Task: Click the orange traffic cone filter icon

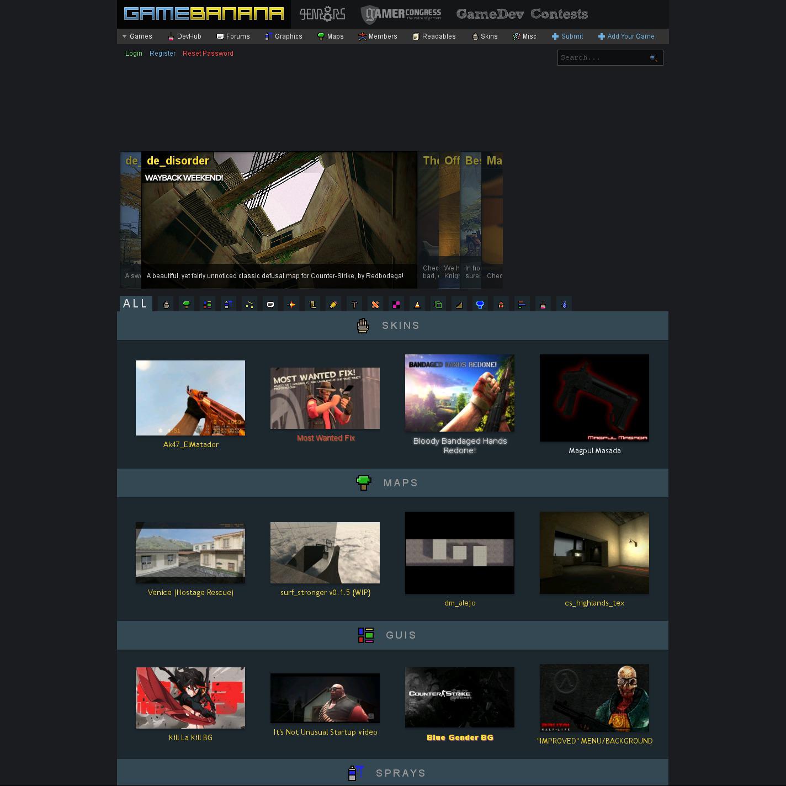Action: (417, 304)
